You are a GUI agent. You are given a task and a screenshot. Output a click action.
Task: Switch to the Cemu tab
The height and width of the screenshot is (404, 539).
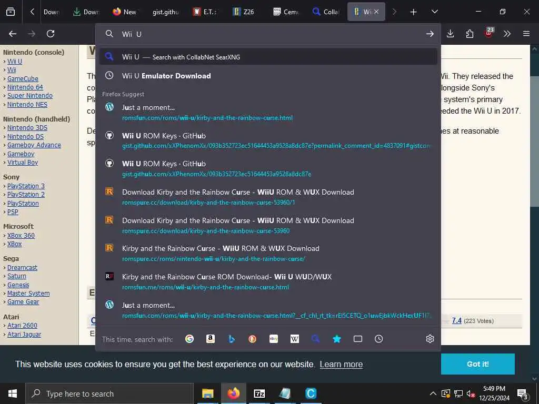pyautogui.click(x=285, y=12)
